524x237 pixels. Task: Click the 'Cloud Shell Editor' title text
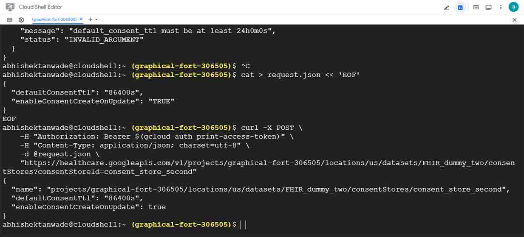coord(40,7)
